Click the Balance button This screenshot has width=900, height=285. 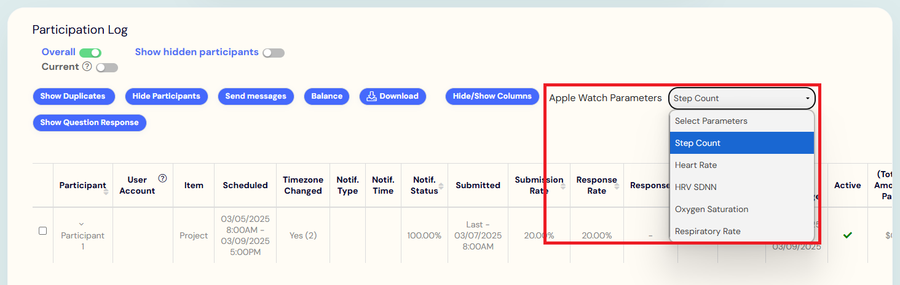coord(327,96)
